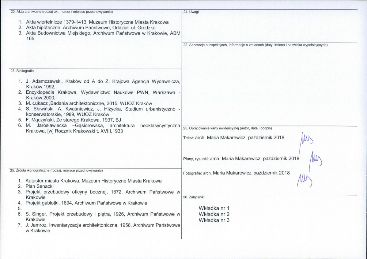The image size is (367, 259).
Task: Click the signature below the Fotografie line
Action: point(305,180)
